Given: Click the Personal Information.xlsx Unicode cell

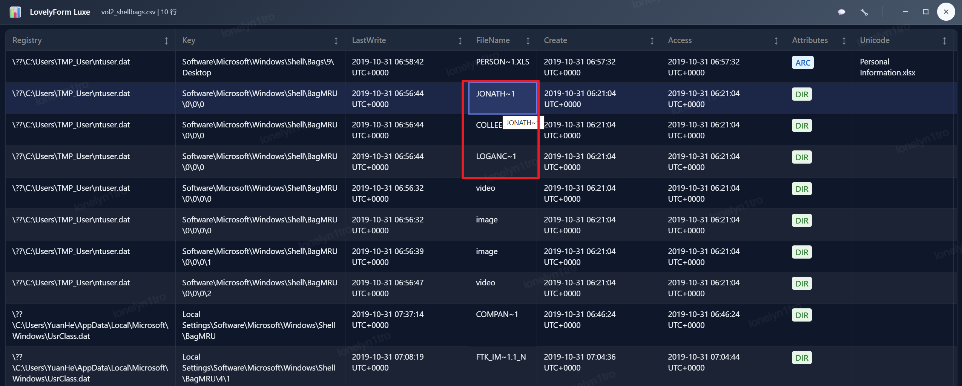Looking at the screenshot, I should (887, 67).
